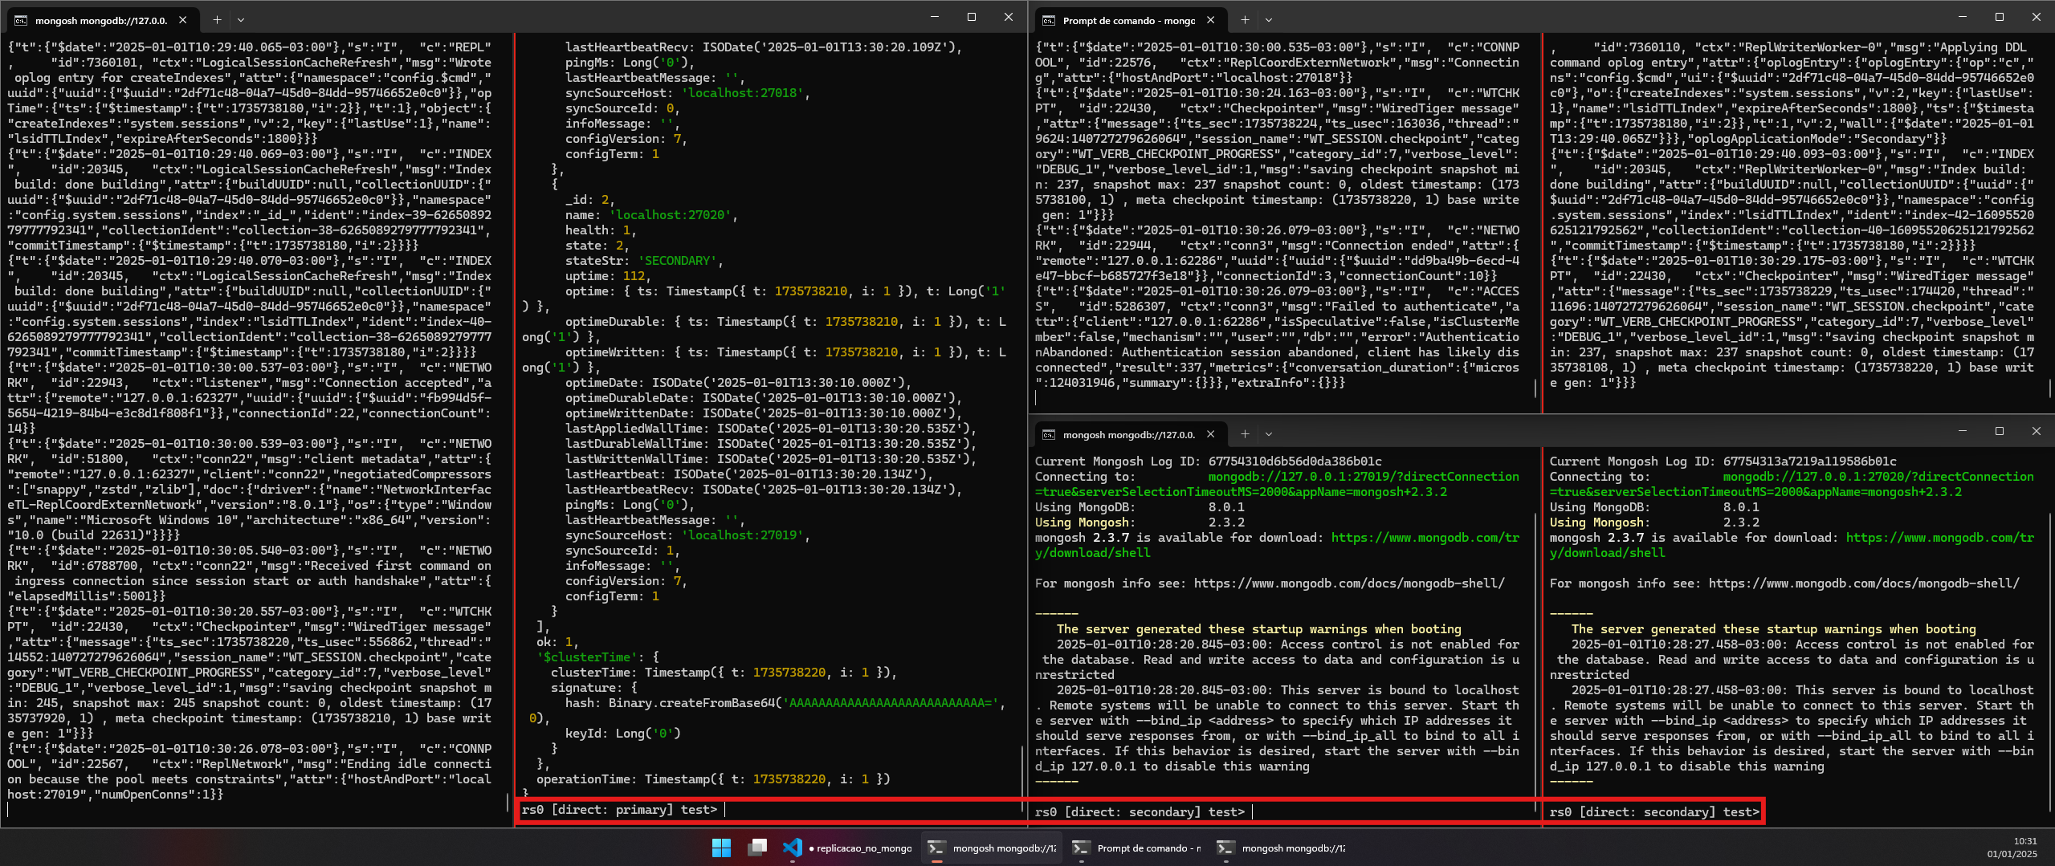Maximize the Prompt de comando window

point(2000,17)
